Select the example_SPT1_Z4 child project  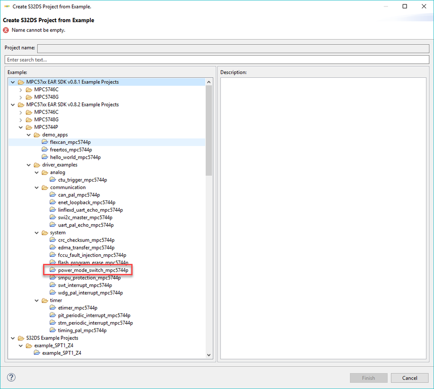click(x=61, y=353)
